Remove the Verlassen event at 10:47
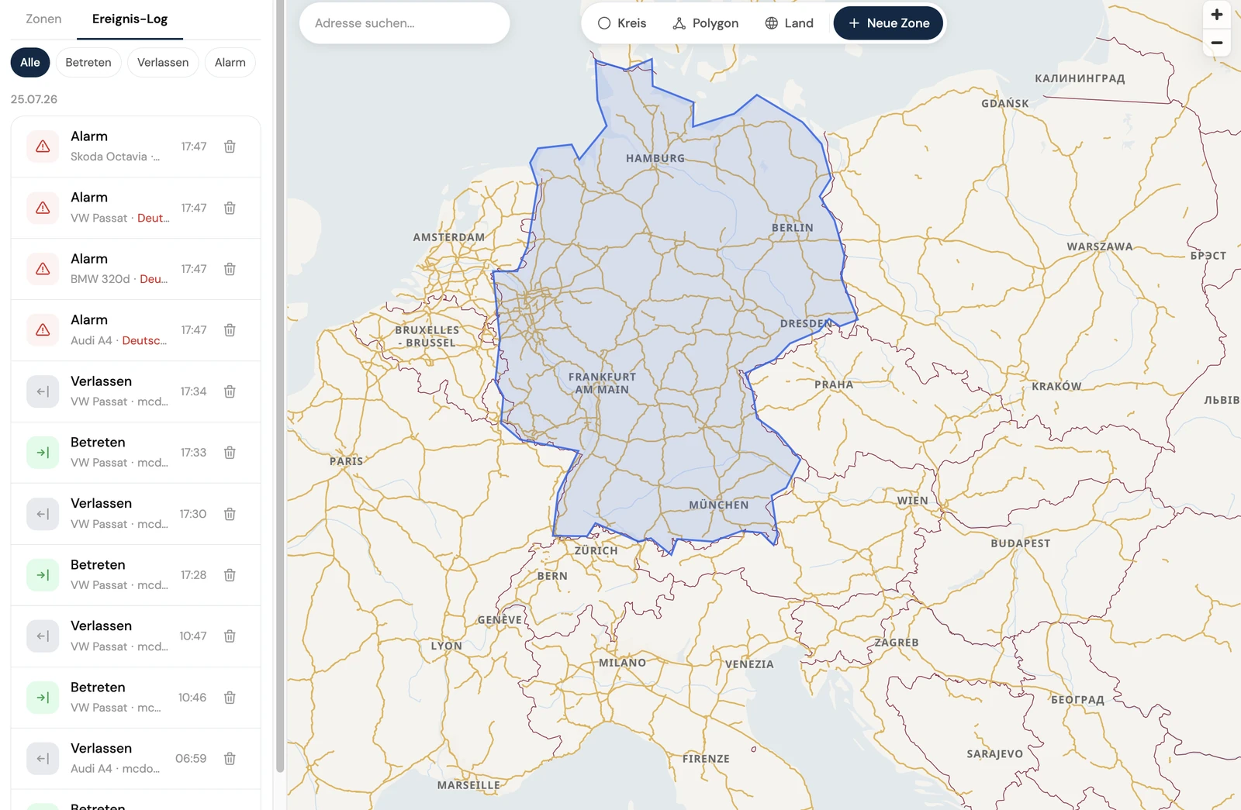1241x810 pixels. 230,636
